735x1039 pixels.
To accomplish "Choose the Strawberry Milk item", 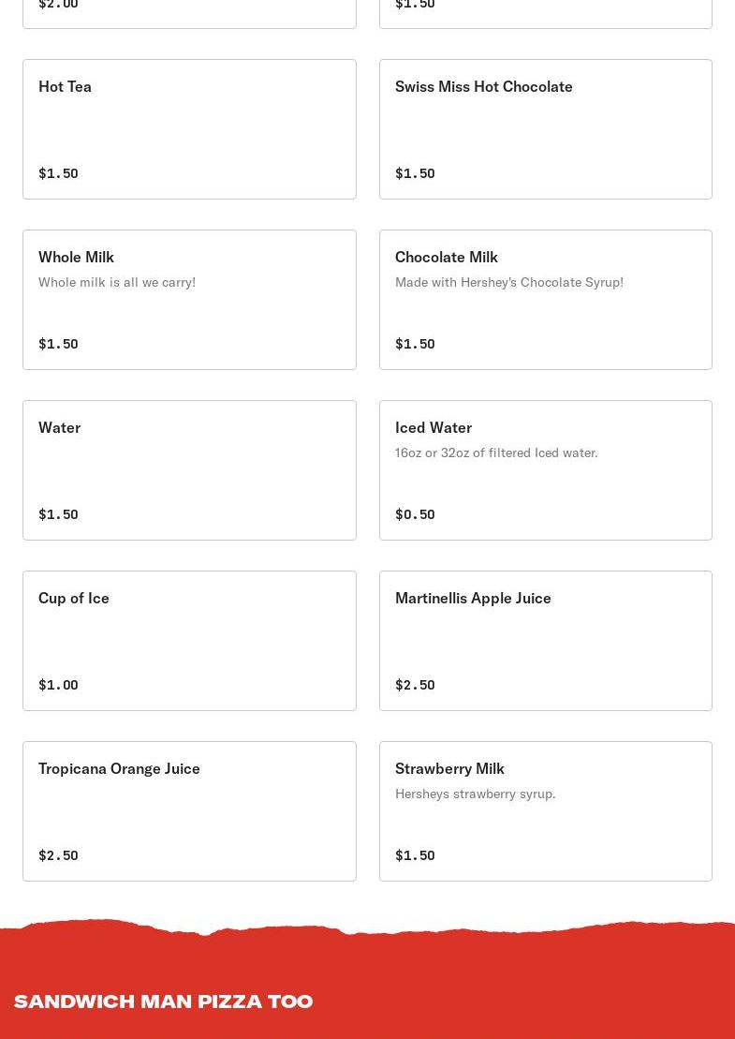I will [545, 811].
